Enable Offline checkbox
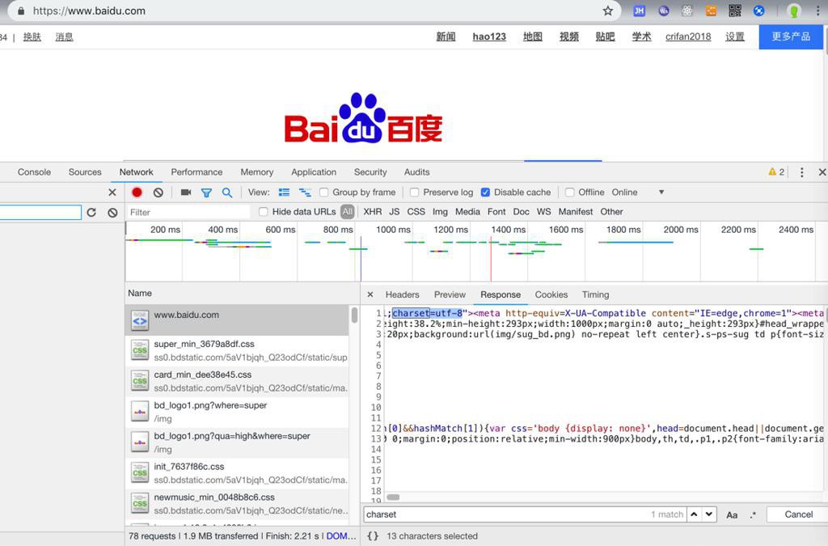Screen dimensions: 828x546 [x=570, y=193]
